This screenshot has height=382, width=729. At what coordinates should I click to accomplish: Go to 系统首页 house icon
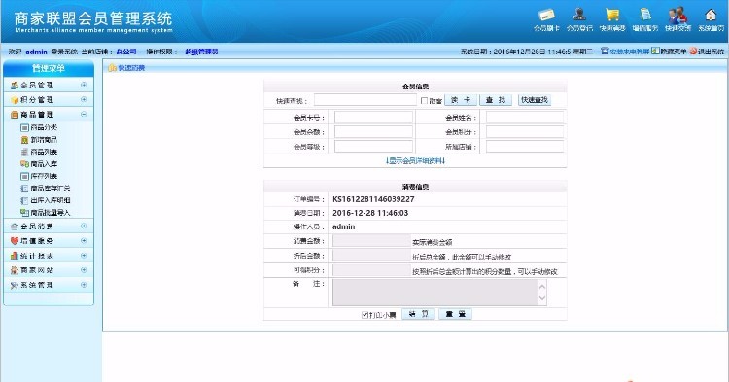[711, 15]
